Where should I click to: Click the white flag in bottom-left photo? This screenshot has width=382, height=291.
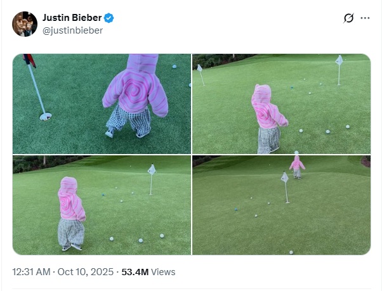[152, 169]
